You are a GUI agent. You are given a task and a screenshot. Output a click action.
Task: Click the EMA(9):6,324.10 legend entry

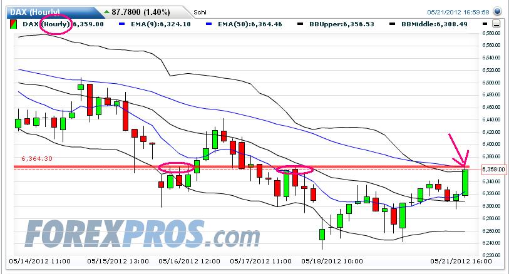tap(161, 24)
